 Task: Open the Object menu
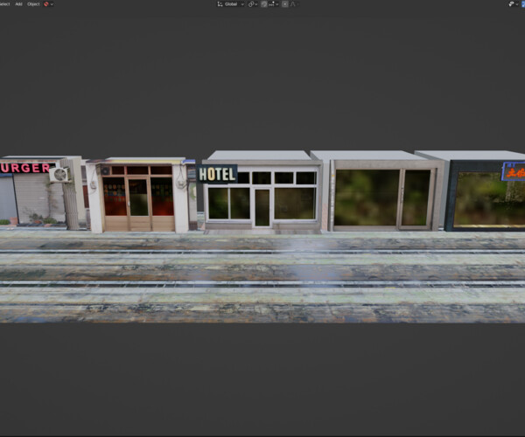[33, 4]
